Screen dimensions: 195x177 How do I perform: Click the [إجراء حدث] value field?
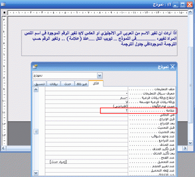(x=87, y=162)
